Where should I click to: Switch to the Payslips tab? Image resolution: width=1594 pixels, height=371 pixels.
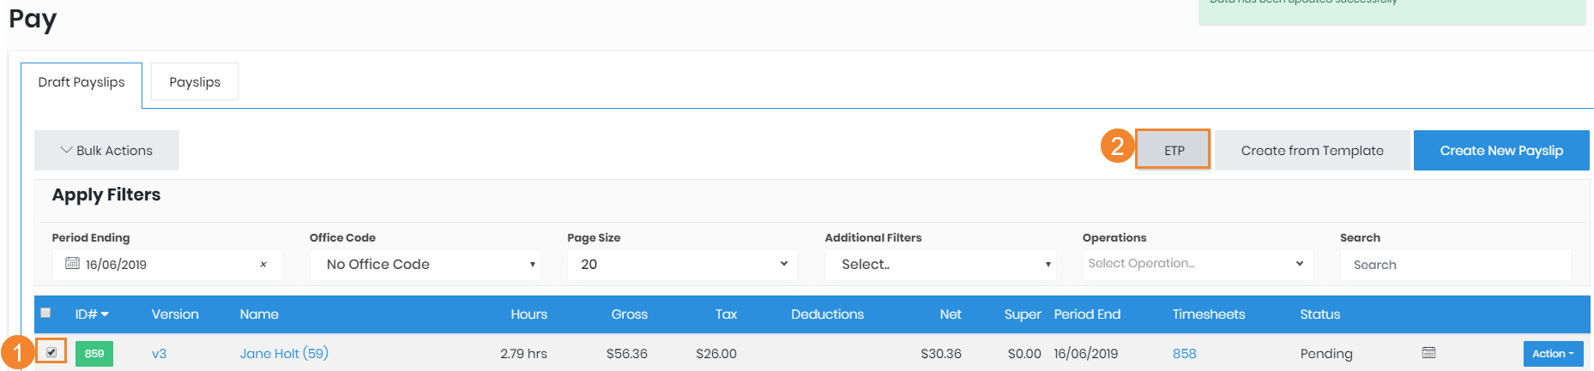(195, 82)
